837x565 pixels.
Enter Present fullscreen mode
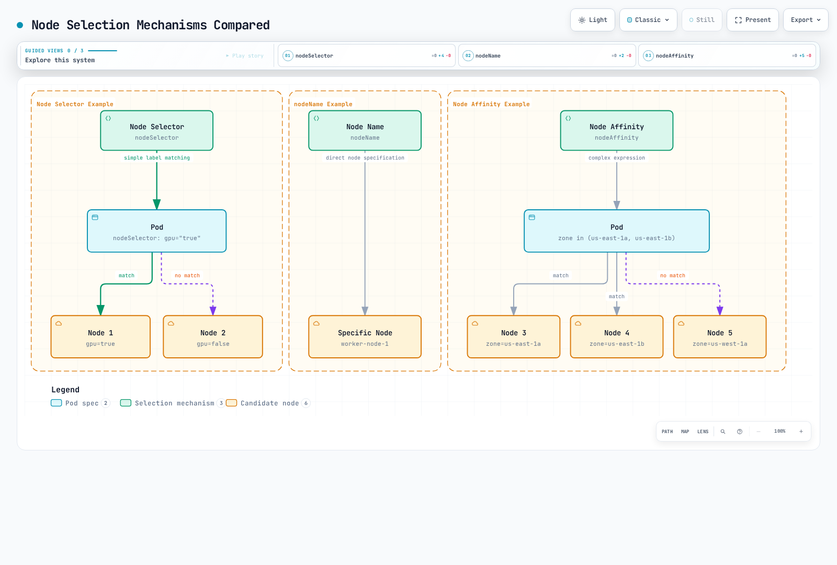pos(752,20)
